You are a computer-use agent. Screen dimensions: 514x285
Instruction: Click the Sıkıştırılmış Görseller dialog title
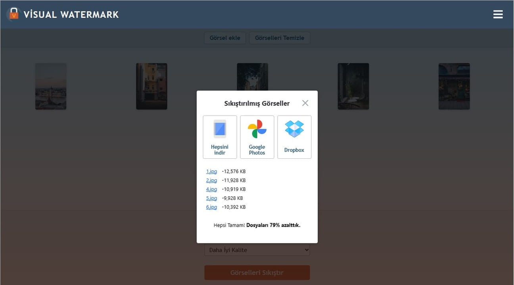[x=257, y=103]
